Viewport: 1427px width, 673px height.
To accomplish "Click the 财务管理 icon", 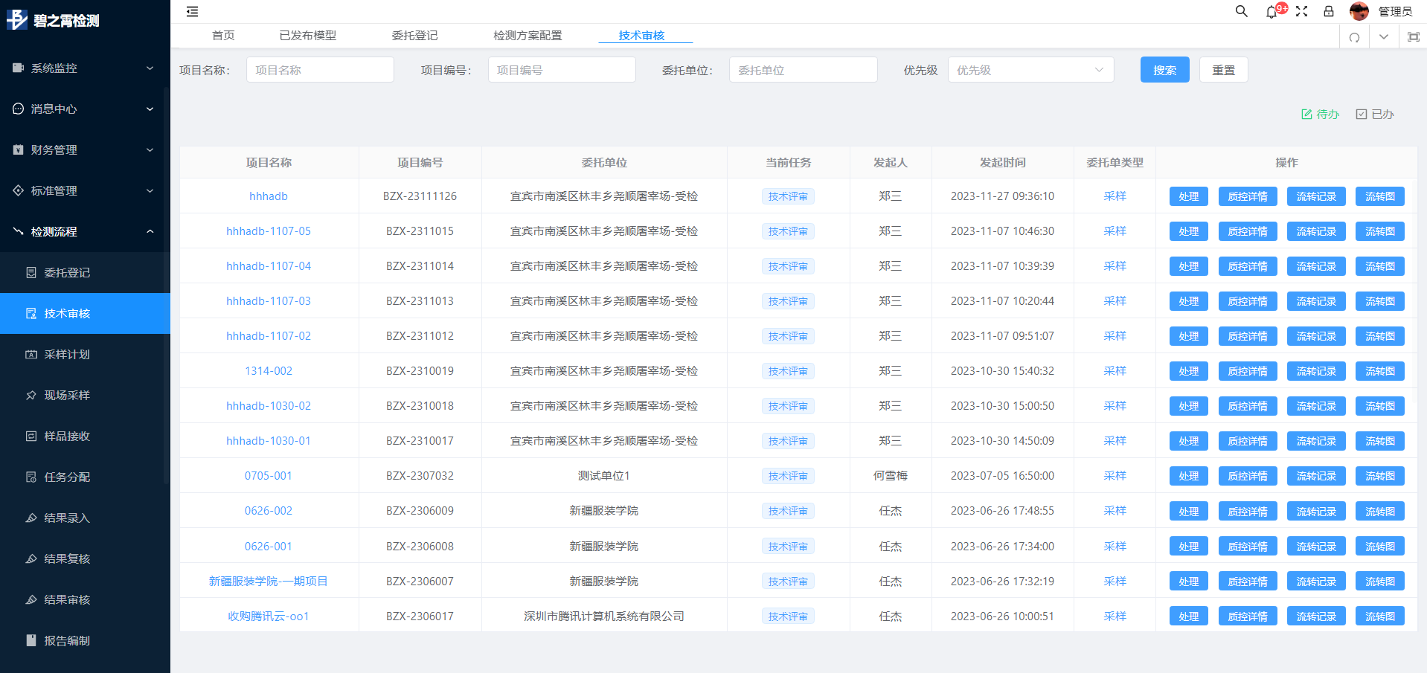I will click(x=19, y=149).
